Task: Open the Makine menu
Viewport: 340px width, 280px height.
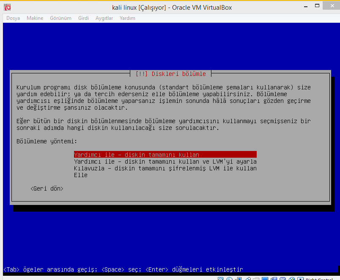Action: click(35, 18)
